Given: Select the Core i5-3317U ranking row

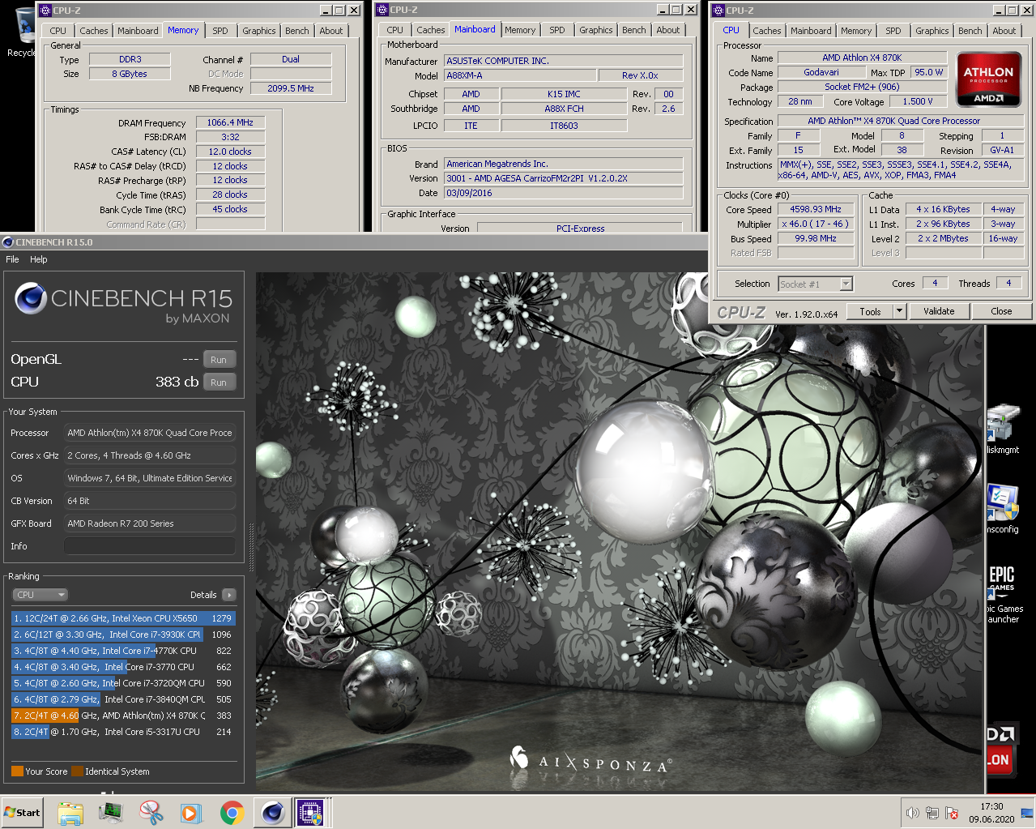Looking at the screenshot, I should [123, 732].
